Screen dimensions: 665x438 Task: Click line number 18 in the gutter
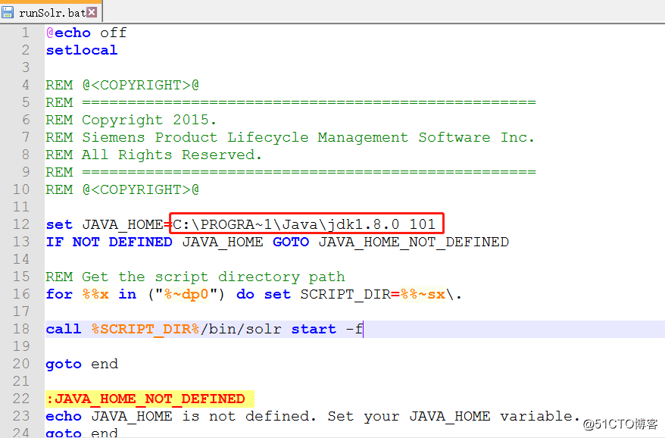point(21,329)
